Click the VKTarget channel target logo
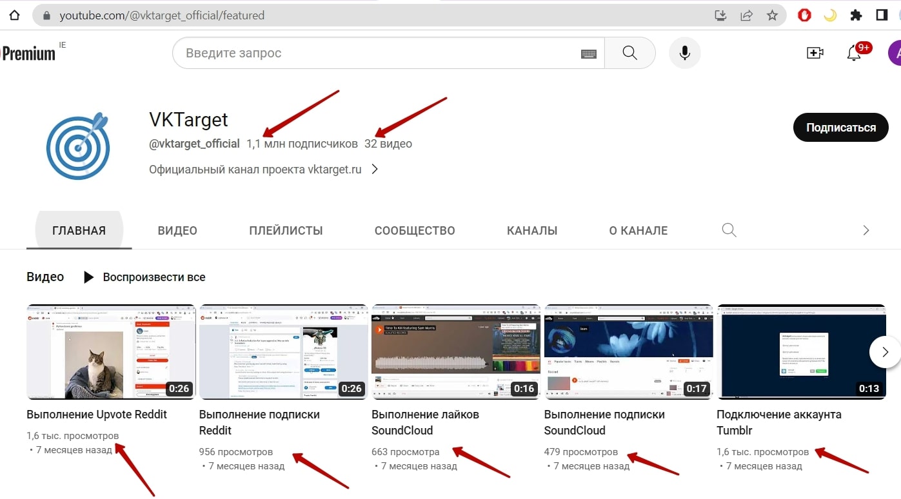Image resolution: width=901 pixels, height=499 pixels. tap(78, 146)
